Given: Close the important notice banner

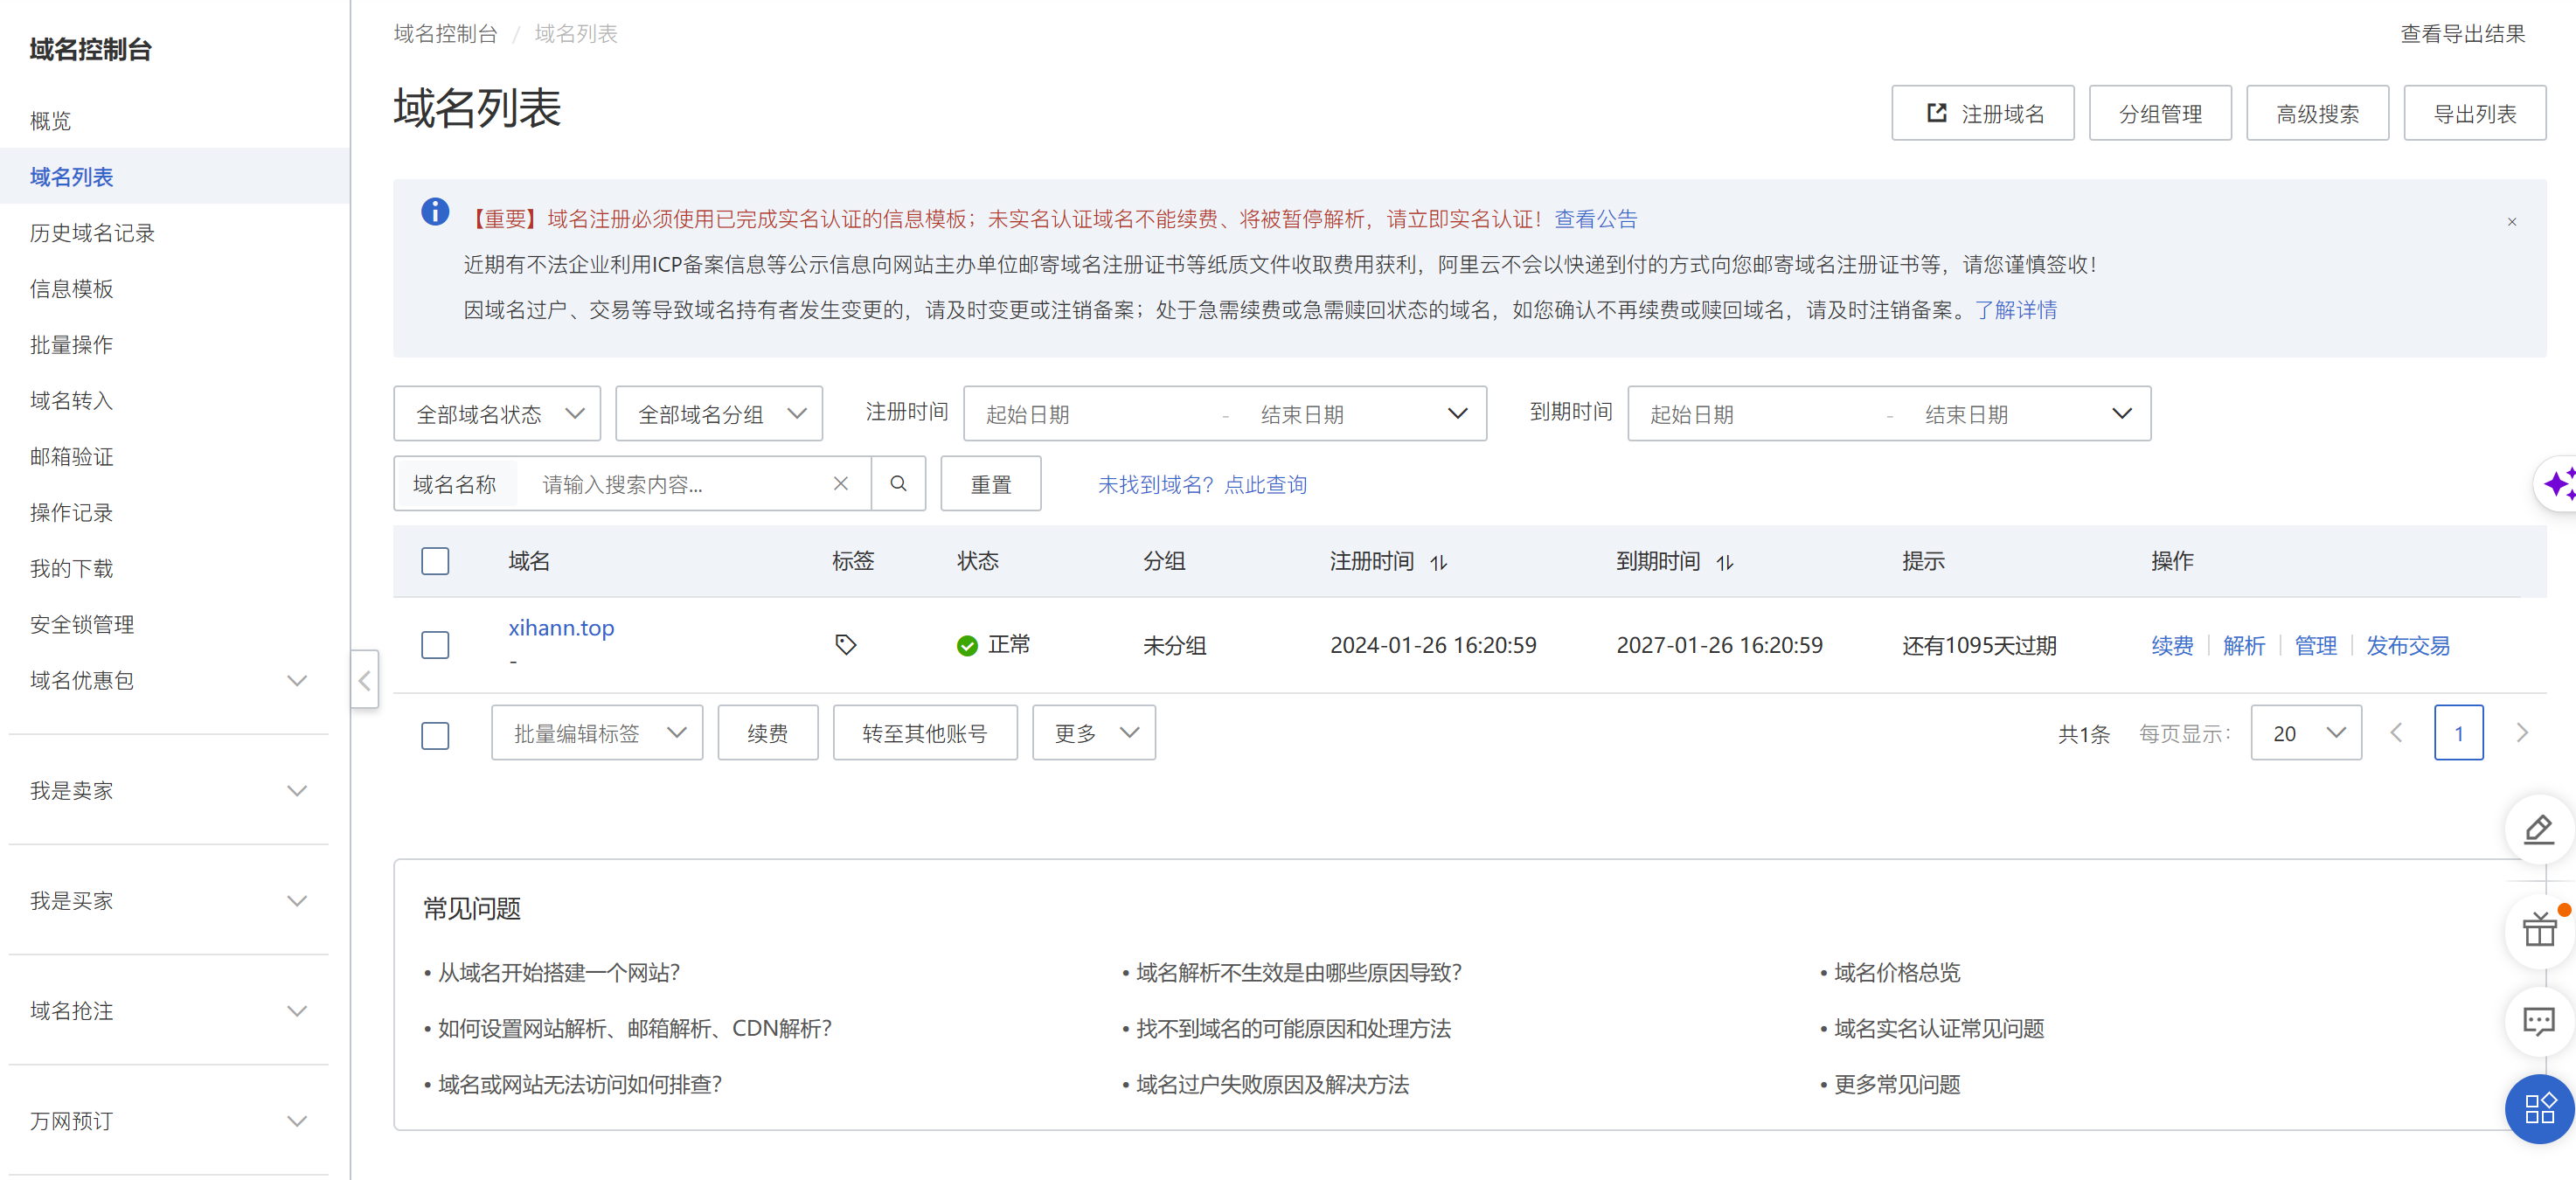Looking at the screenshot, I should pos(2511,222).
